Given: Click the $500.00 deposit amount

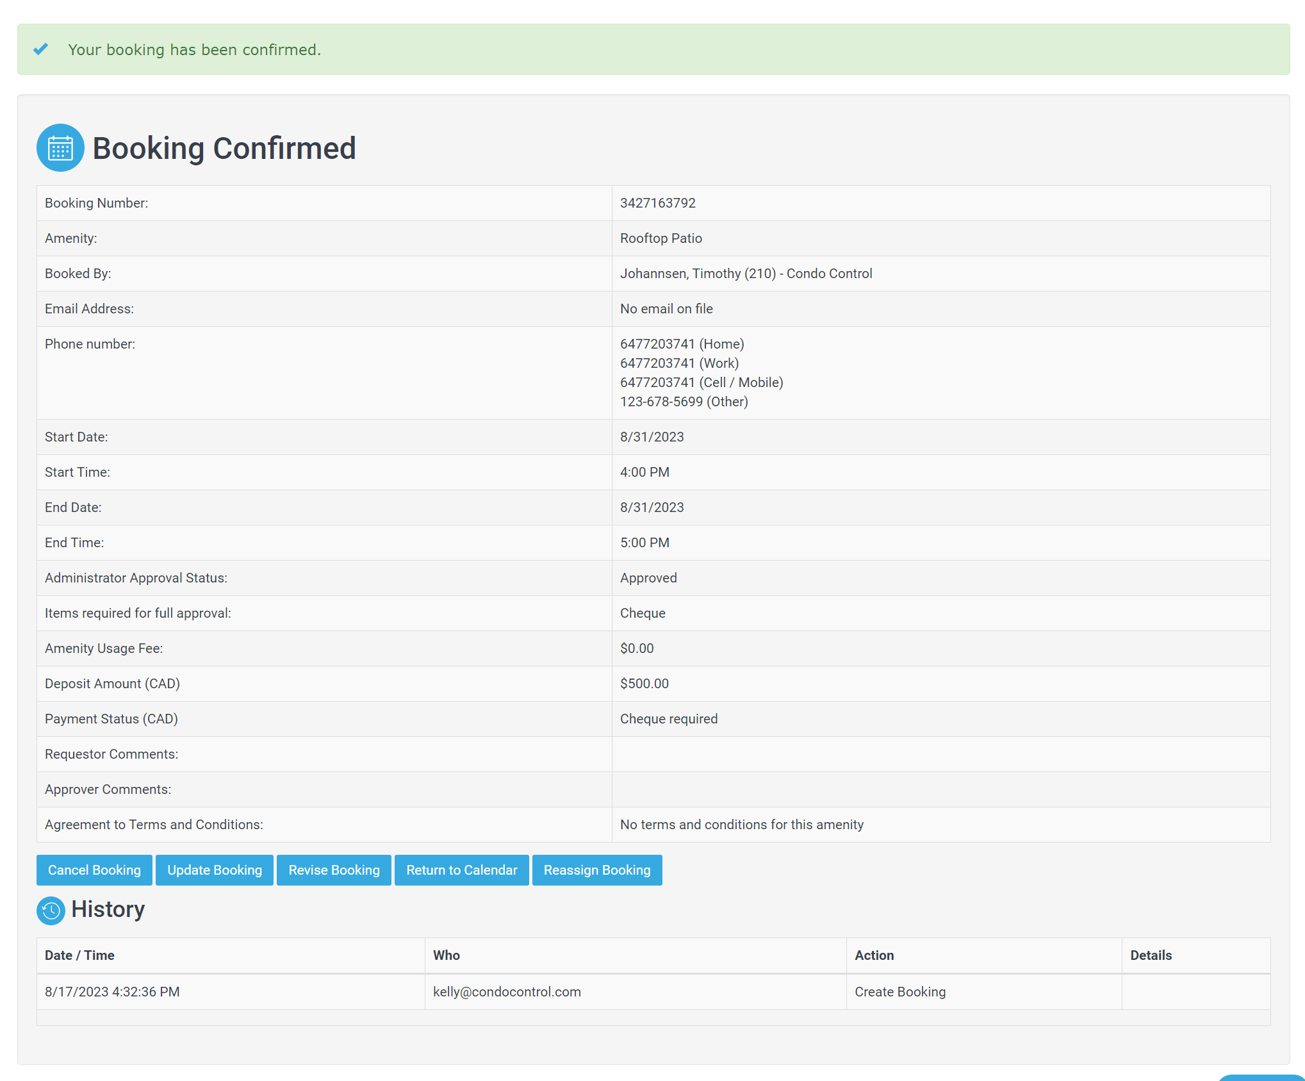Looking at the screenshot, I should click(644, 684).
